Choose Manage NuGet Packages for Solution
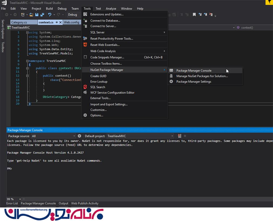This screenshot has height=221, width=273. [205, 76]
